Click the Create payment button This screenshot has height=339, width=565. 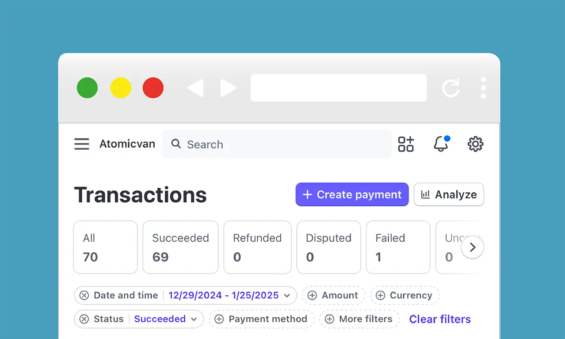(x=352, y=194)
